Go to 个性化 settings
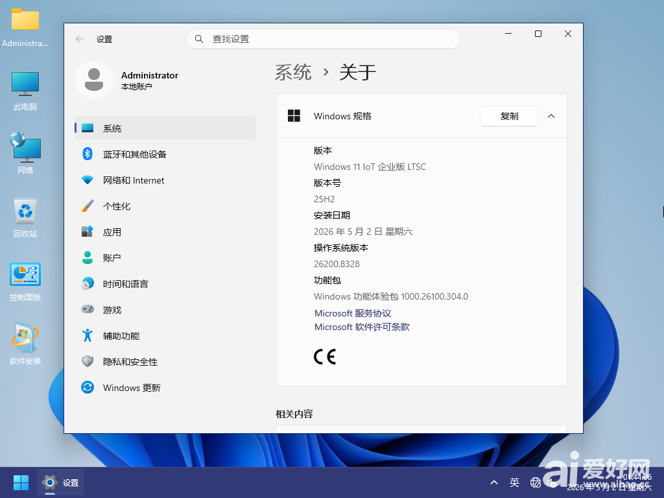Image resolution: width=664 pixels, height=498 pixels. [x=165, y=206]
